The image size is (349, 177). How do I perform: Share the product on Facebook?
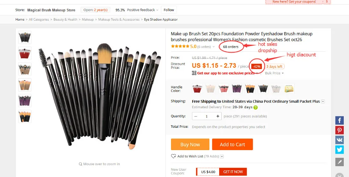340,120
